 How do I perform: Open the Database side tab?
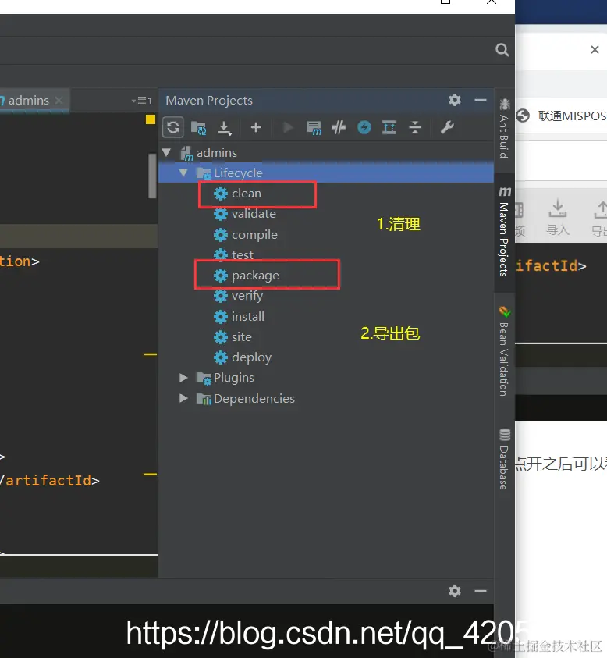[x=504, y=459]
